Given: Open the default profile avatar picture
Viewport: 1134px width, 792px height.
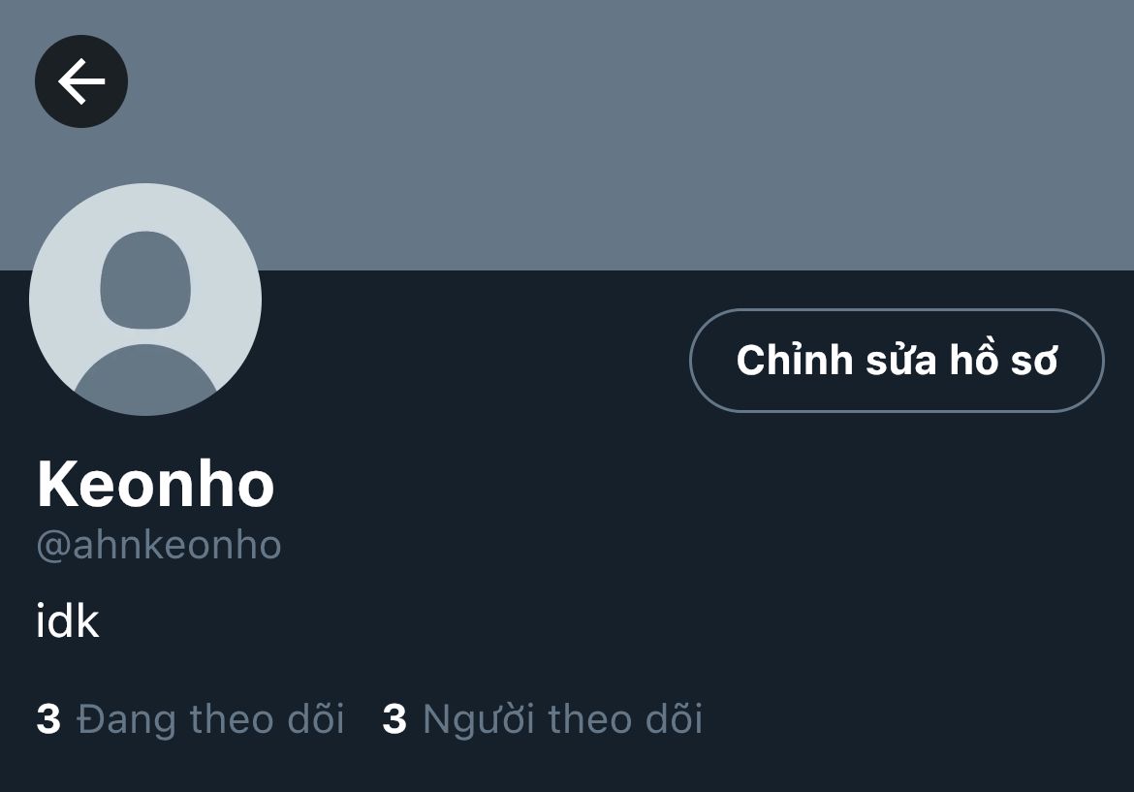Looking at the screenshot, I should 145,300.
